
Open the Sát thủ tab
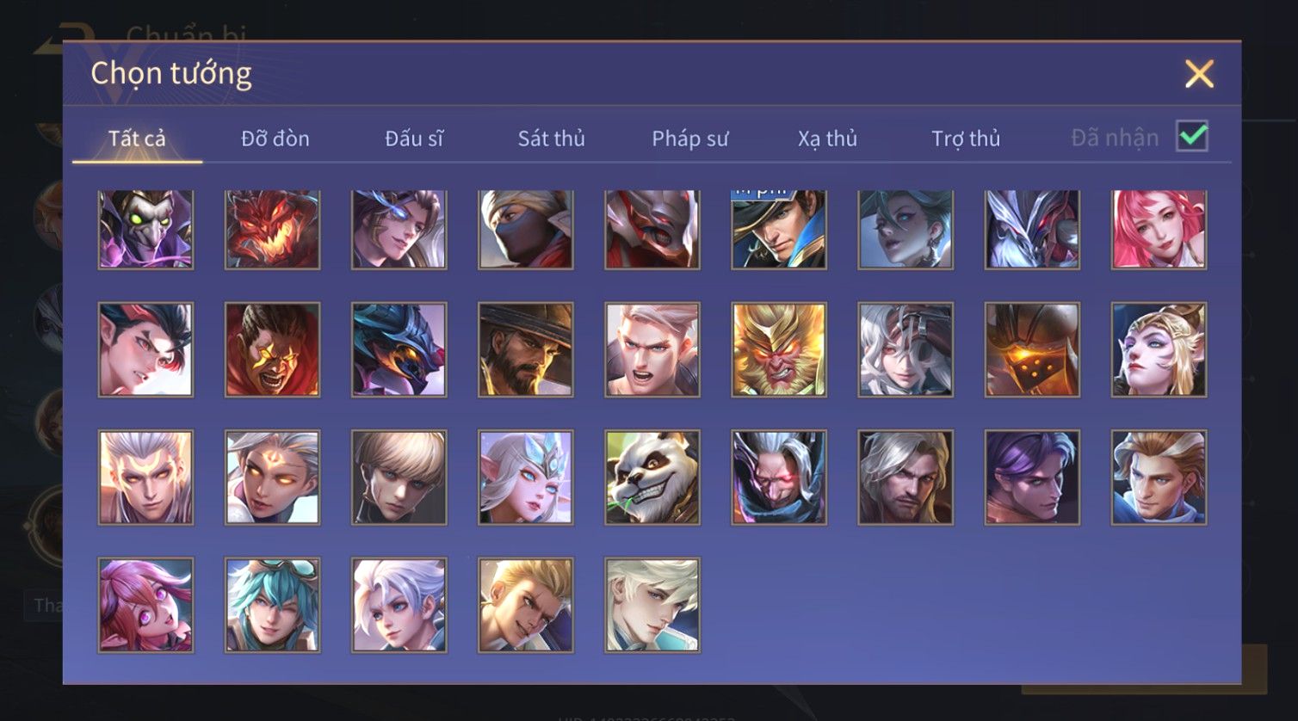coord(551,139)
